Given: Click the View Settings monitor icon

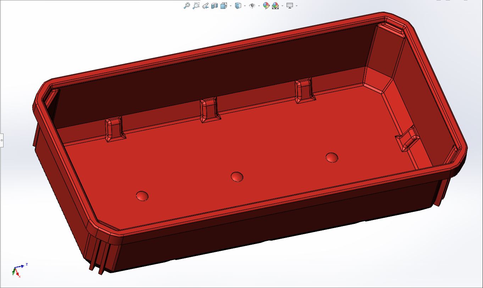Looking at the screenshot, I should (x=290, y=6).
